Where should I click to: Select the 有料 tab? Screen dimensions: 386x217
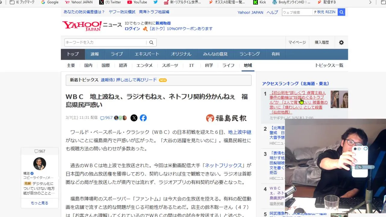click(276, 54)
